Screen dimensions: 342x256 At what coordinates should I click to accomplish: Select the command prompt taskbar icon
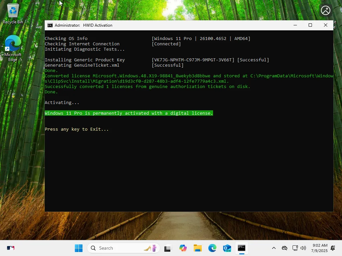click(241, 248)
